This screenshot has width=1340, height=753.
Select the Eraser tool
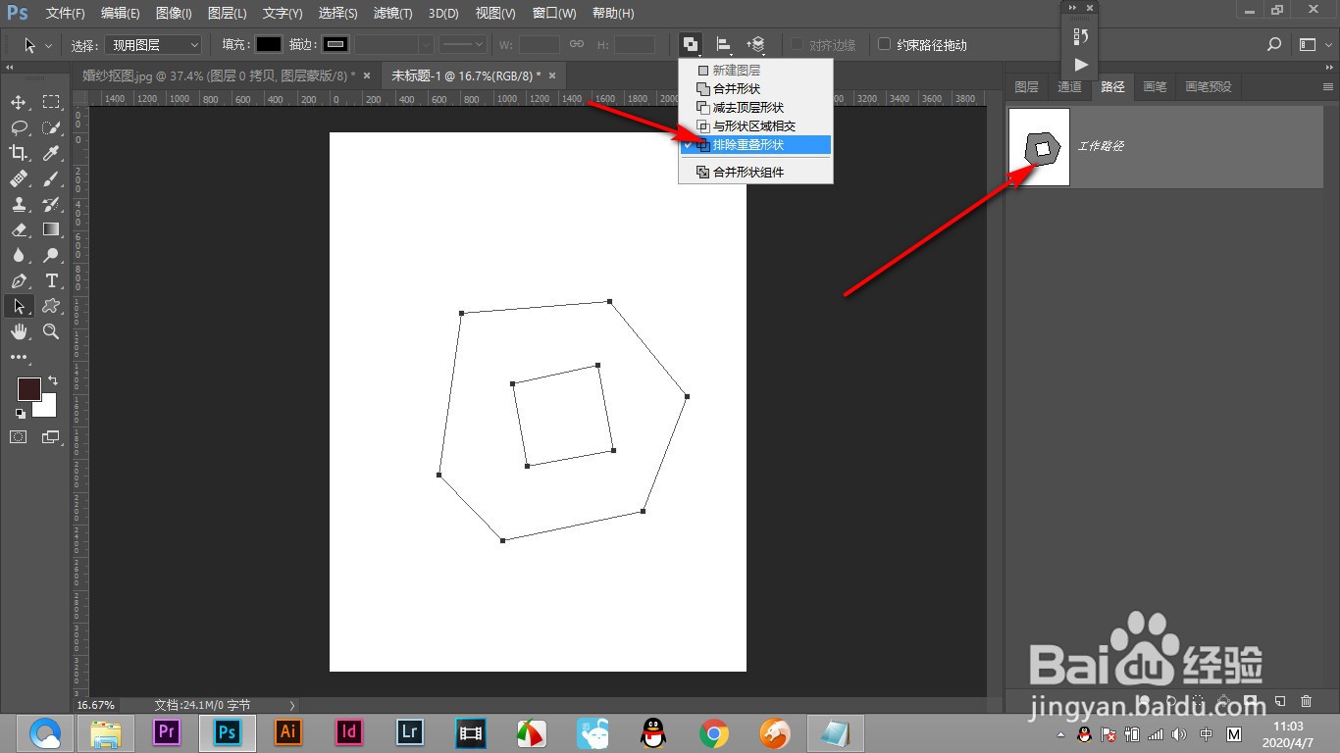coord(19,229)
